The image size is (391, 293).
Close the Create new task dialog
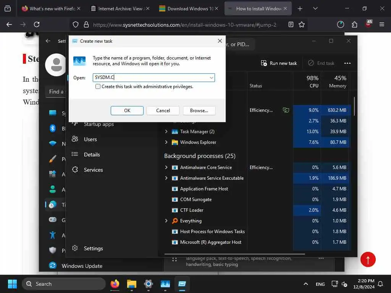tap(220, 41)
